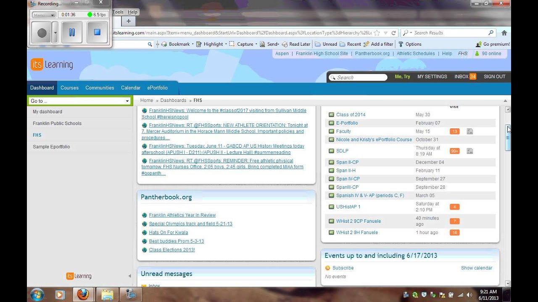The image size is (538, 302).
Task: Click the news icon in the Faculty row
Action: [470, 131]
